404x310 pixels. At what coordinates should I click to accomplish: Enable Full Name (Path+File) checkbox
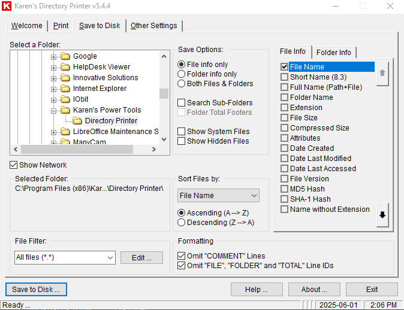click(284, 87)
